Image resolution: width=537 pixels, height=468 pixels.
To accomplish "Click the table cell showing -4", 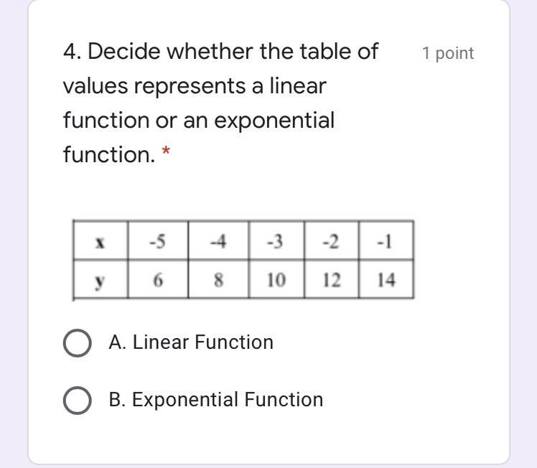I will (x=218, y=242).
